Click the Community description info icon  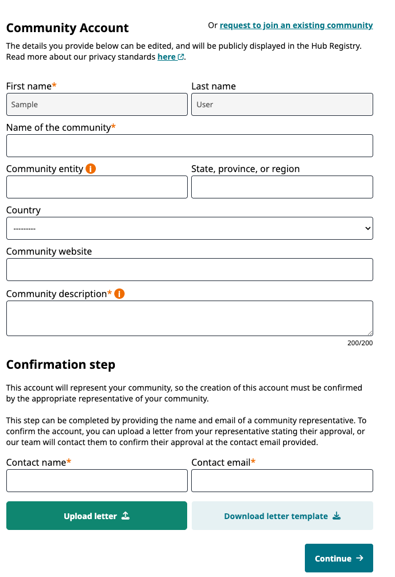119,294
